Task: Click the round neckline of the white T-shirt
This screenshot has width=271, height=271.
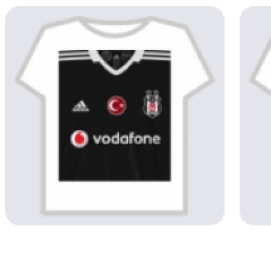Action: 115,27
